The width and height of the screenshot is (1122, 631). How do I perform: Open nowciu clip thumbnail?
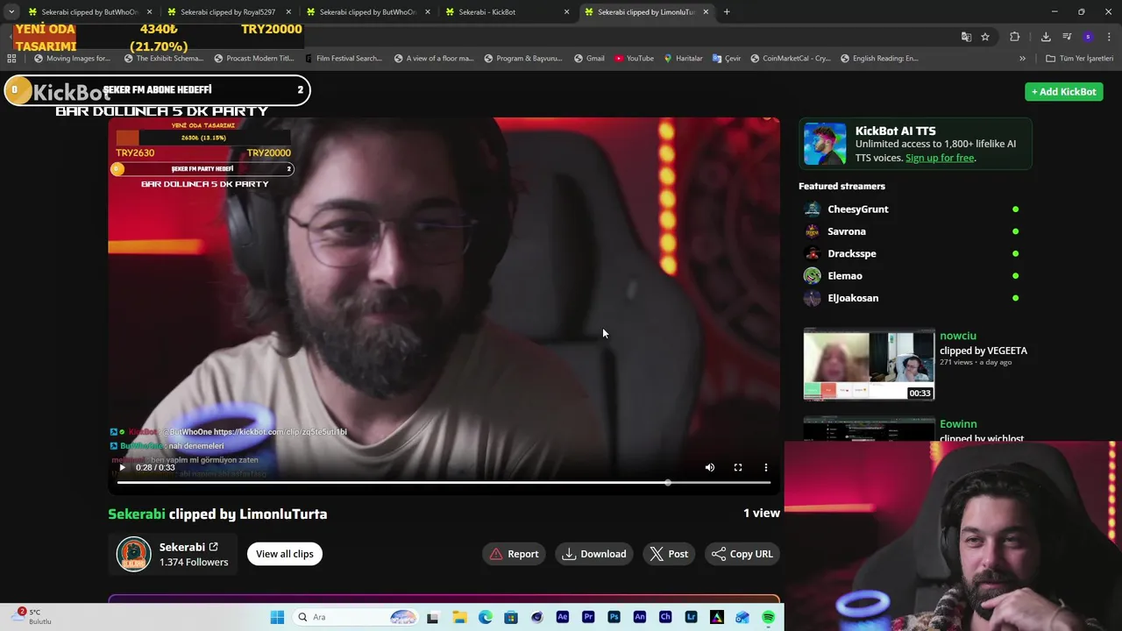pyautogui.click(x=869, y=365)
